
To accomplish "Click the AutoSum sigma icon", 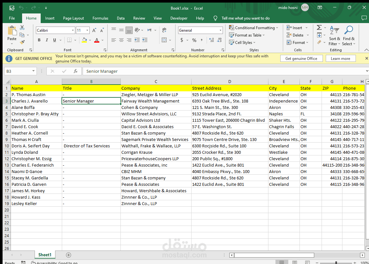I will point(319,28).
